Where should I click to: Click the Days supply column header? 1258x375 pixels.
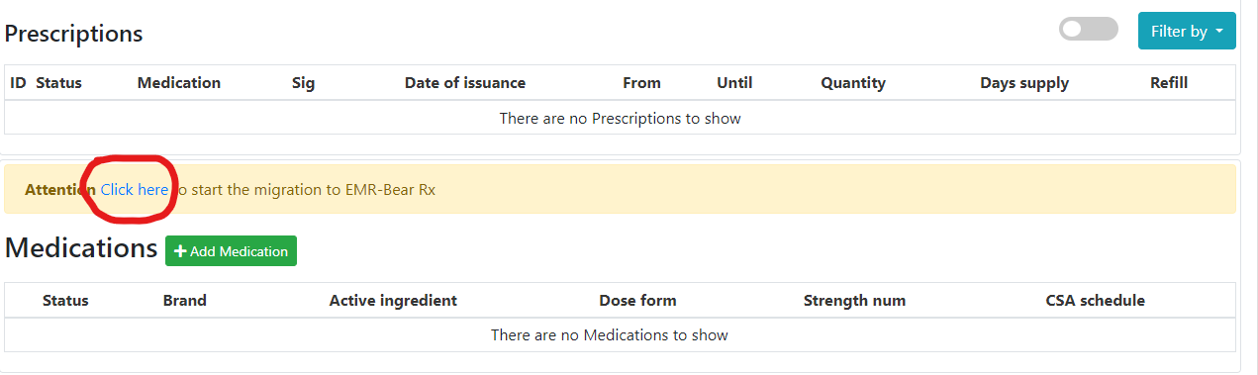(x=1024, y=83)
